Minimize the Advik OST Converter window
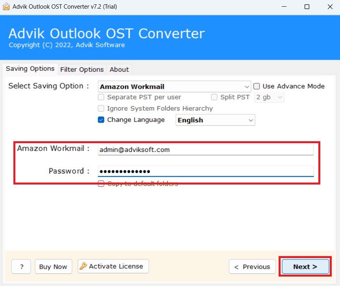This screenshot has width=340, height=286. point(284,7)
